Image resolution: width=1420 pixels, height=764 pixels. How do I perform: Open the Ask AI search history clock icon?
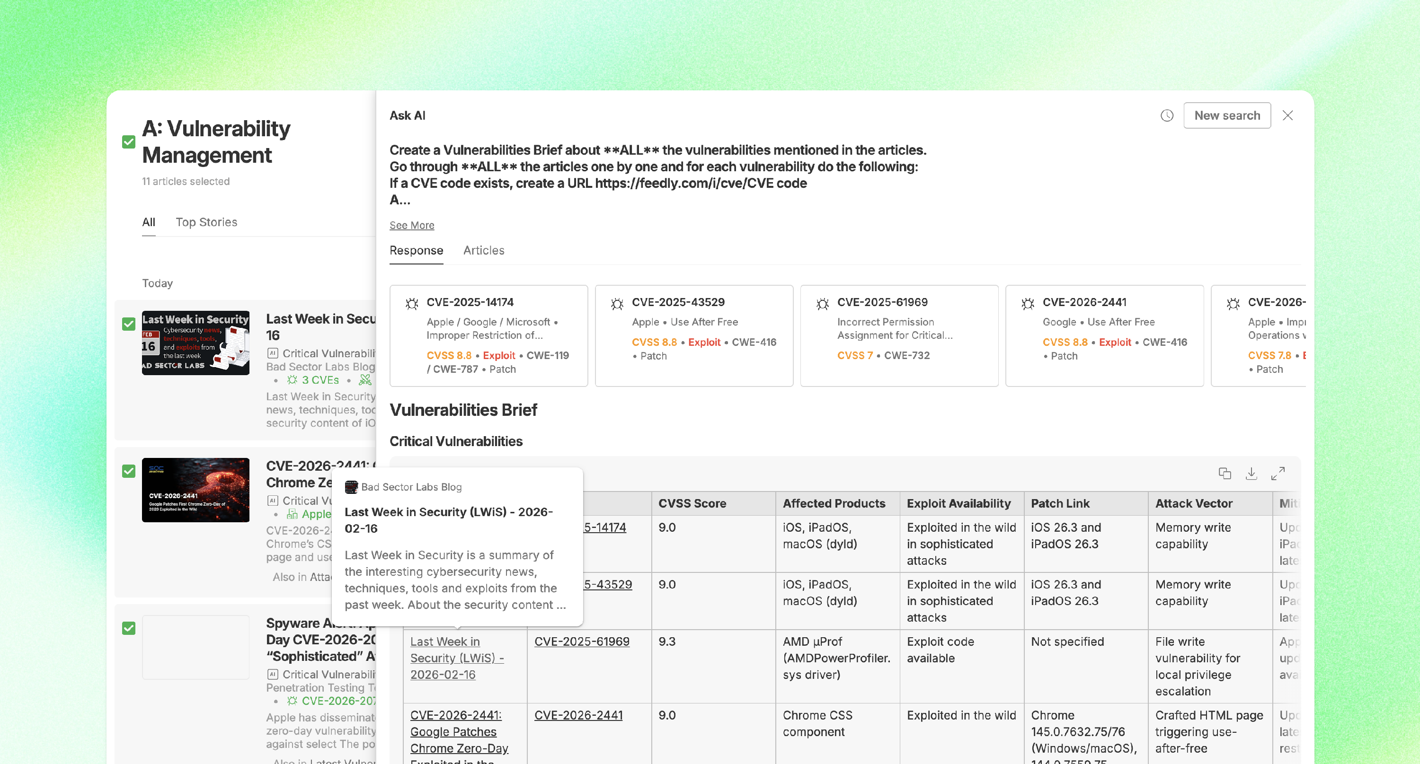pyautogui.click(x=1166, y=116)
